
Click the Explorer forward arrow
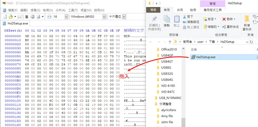(x=159, y=42)
